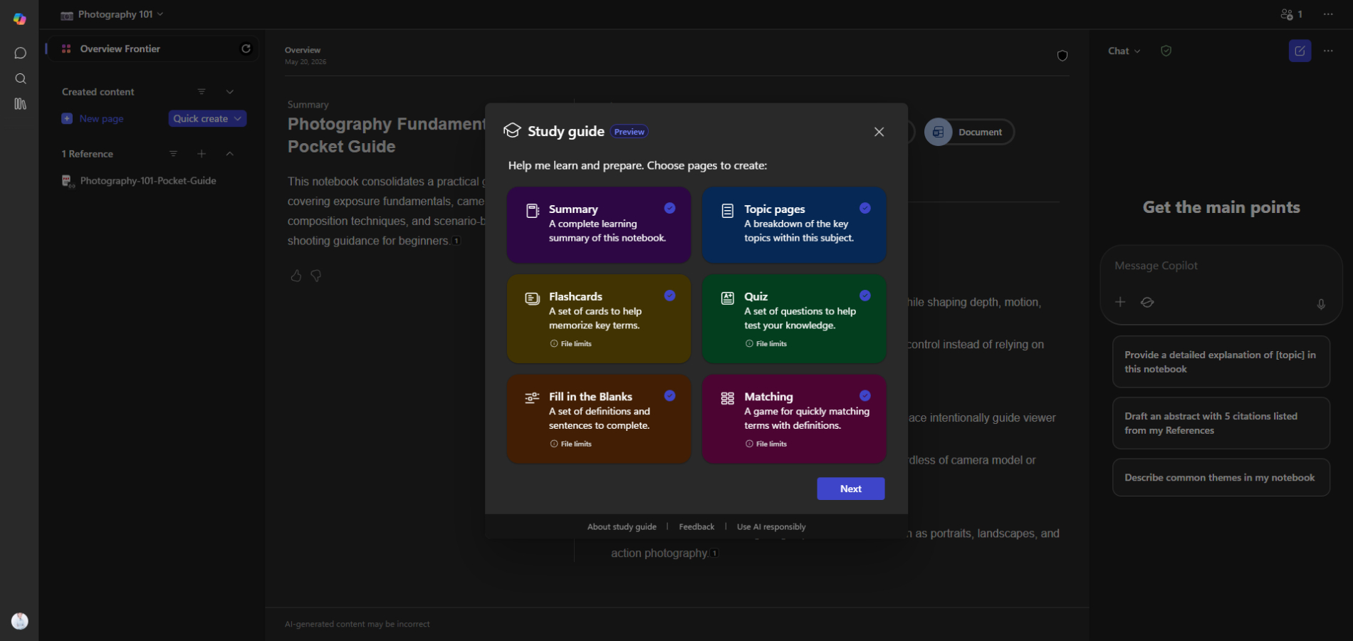Click the shield check icon beside Chat

coord(1166,51)
